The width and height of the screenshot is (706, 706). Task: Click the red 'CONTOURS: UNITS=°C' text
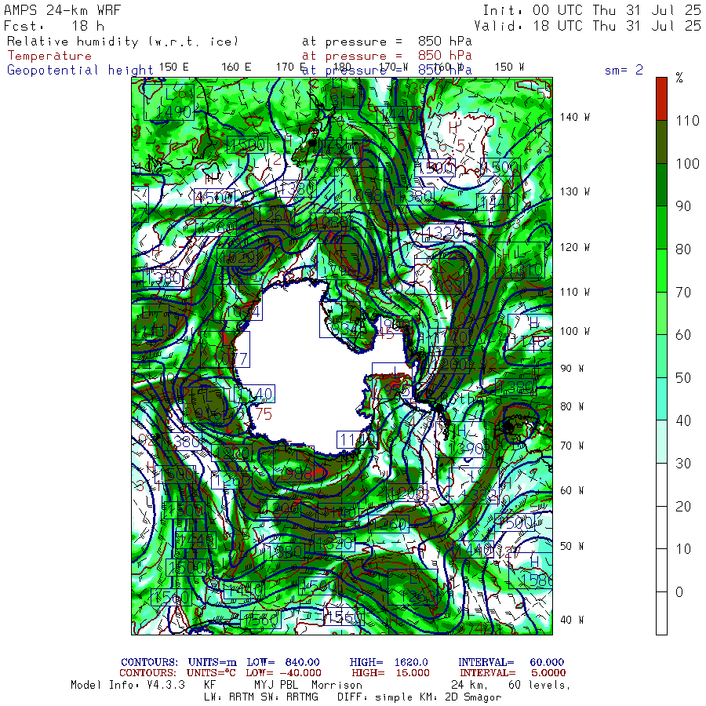click(177, 673)
